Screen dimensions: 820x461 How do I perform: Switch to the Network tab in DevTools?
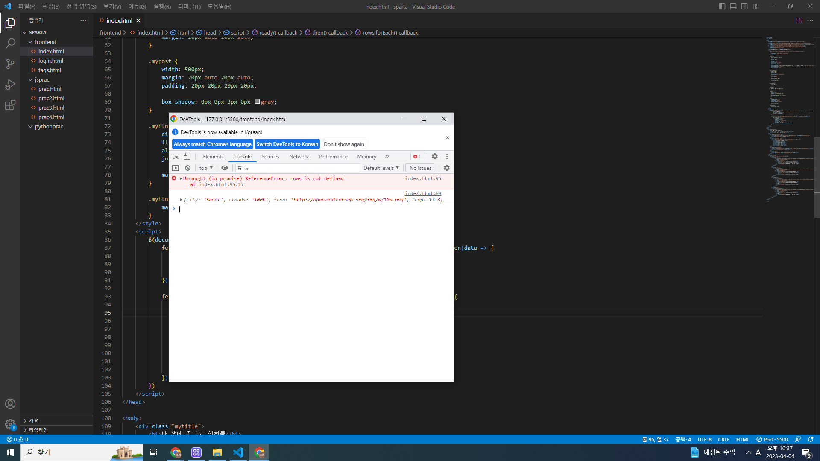tap(299, 157)
